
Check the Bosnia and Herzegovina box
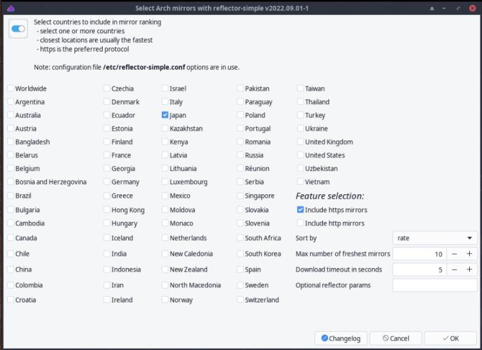[10, 182]
